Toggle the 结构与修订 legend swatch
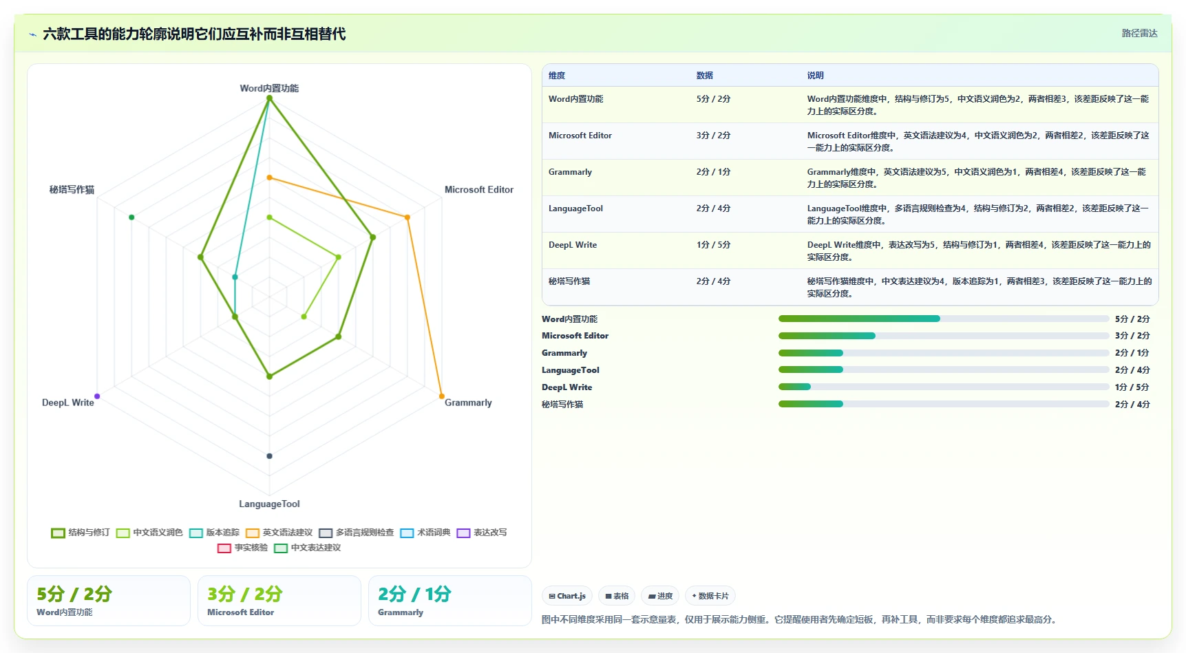The height and width of the screenshot is (653, 1186). (58, 533)
